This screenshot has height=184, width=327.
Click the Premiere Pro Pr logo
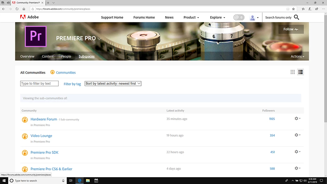[36, 36]
